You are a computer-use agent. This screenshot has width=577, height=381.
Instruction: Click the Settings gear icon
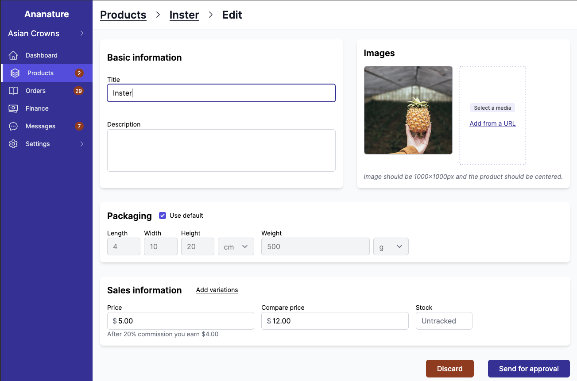coord(13,143)
